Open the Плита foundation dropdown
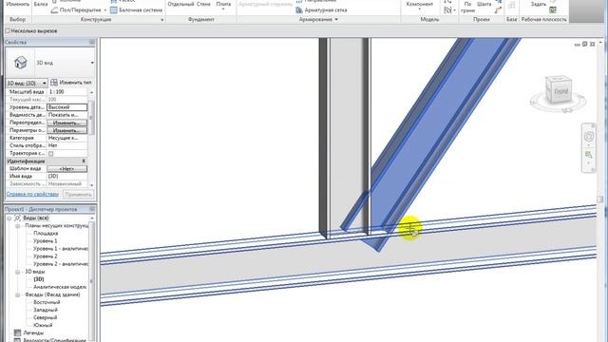Screen dimensions: 608x342 click(x=223, y=9)
